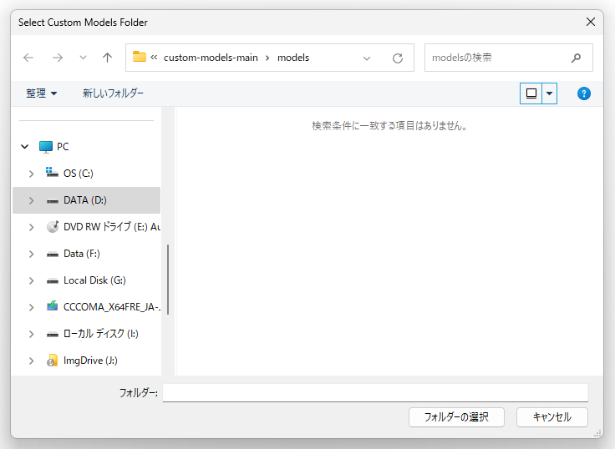The height and width of the screenshot is (449, 615).
Task: Click the folder icon in address bar
Action: (140, 57)
